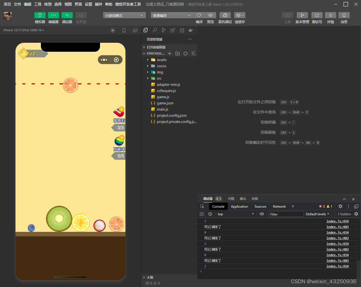Viewport: 361px width, 287px height.
Task: Open the 详情 details panel
Action: [x=330, y=15]
